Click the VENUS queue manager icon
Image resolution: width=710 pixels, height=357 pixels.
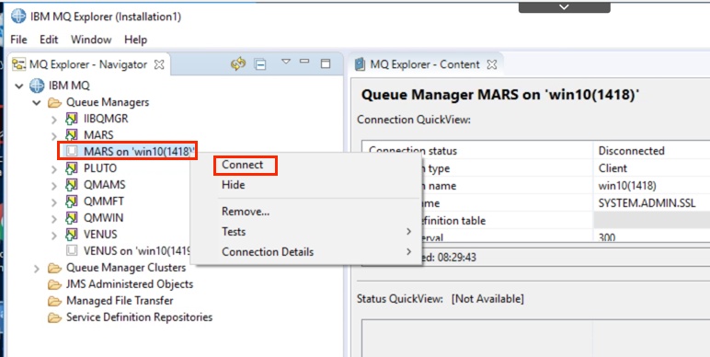pos(72,235)
